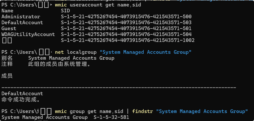Click alias value System Managed Accounts Group
This screenshot has height=121, width=254.
(x=71, y=58)
